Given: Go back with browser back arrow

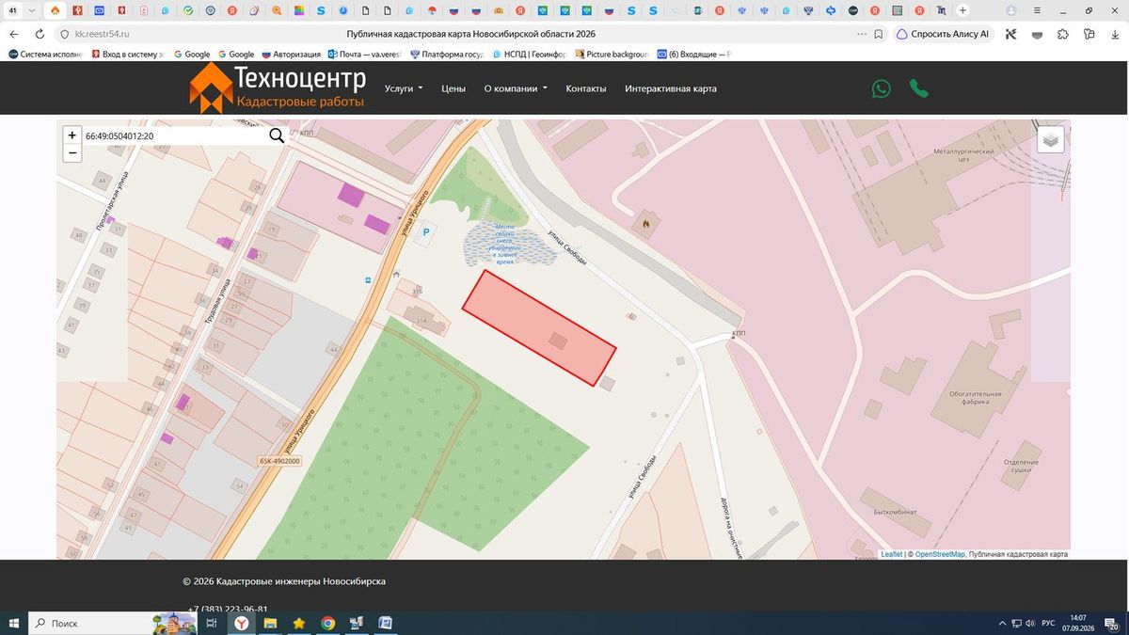Looking at the screenshot, I should coord(14,34).
